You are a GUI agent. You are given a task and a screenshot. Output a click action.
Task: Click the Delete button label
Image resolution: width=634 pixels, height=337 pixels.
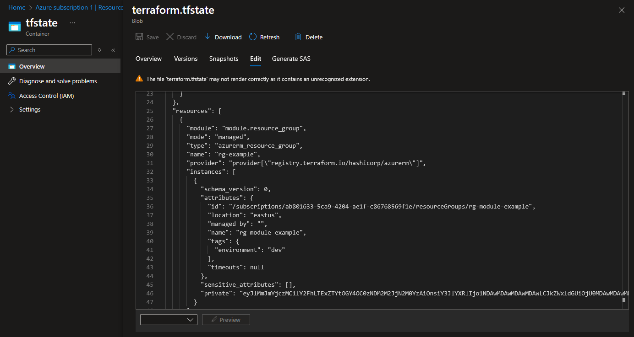[314, 37]
